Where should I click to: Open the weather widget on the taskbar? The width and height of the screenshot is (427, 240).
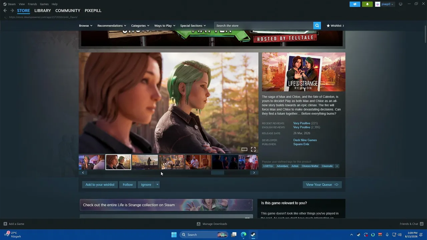(x=12, y=235)
